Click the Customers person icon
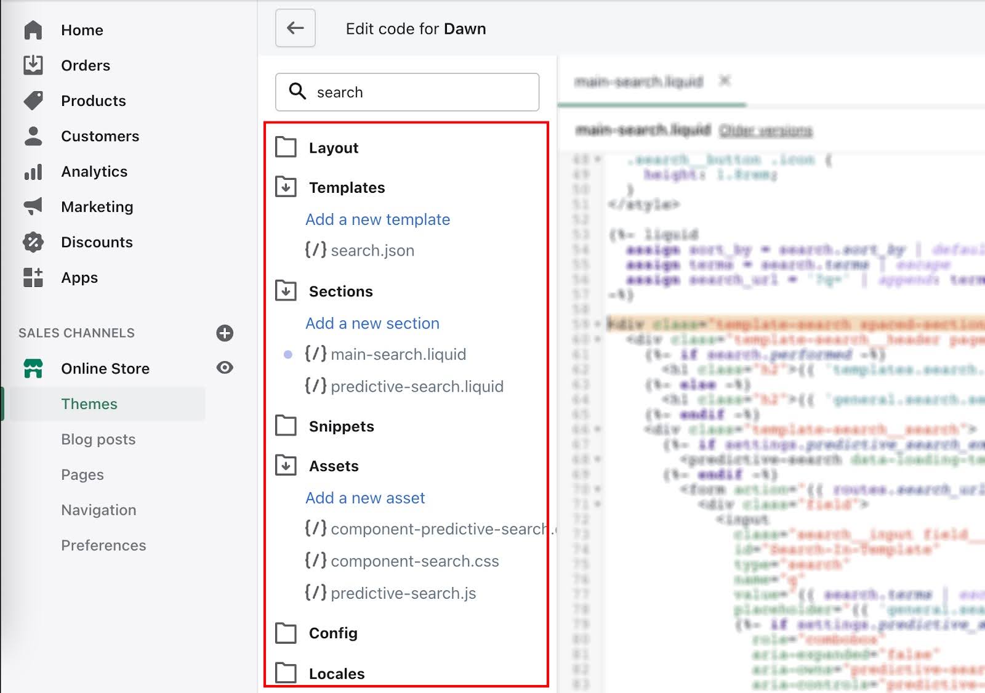985x693 pixels. click(33, 136)
